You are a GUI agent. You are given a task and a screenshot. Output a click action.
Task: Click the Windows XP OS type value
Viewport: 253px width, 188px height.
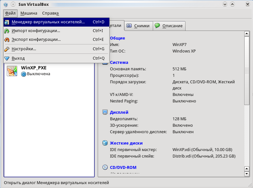(184, 51)
